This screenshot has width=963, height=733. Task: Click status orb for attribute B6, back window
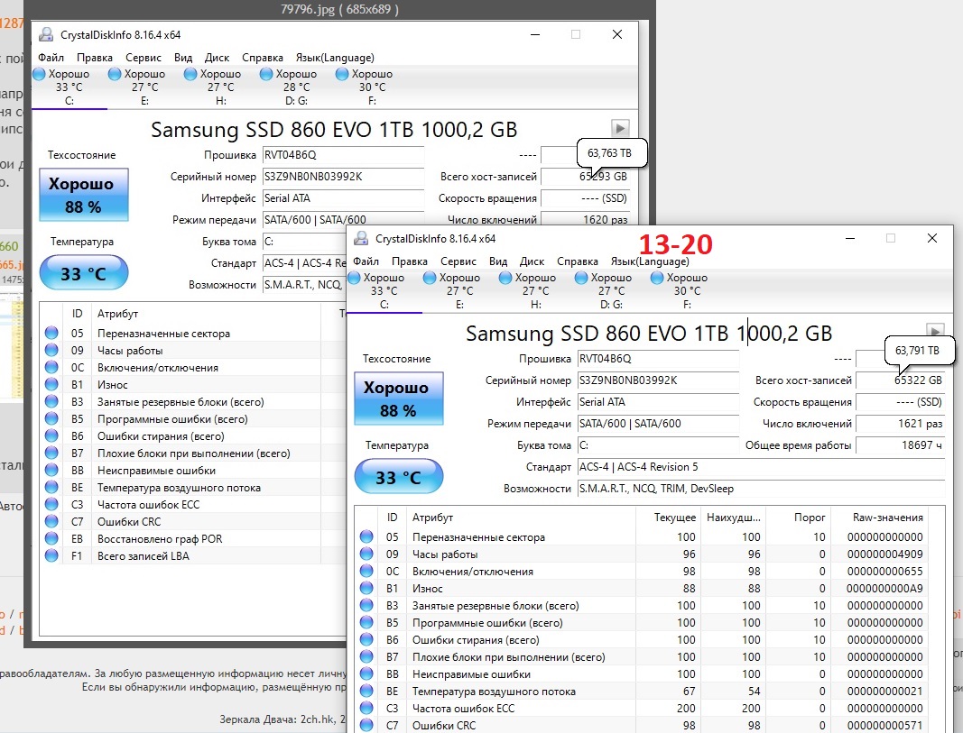(51, 436)
